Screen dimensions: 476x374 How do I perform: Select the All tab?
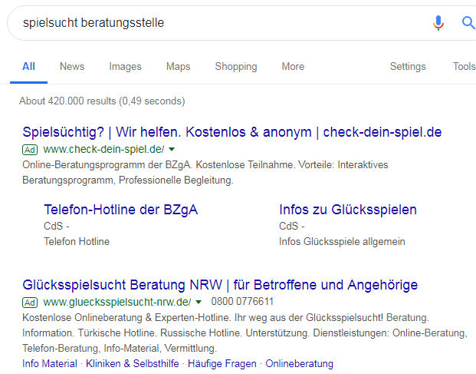(28, 66)
